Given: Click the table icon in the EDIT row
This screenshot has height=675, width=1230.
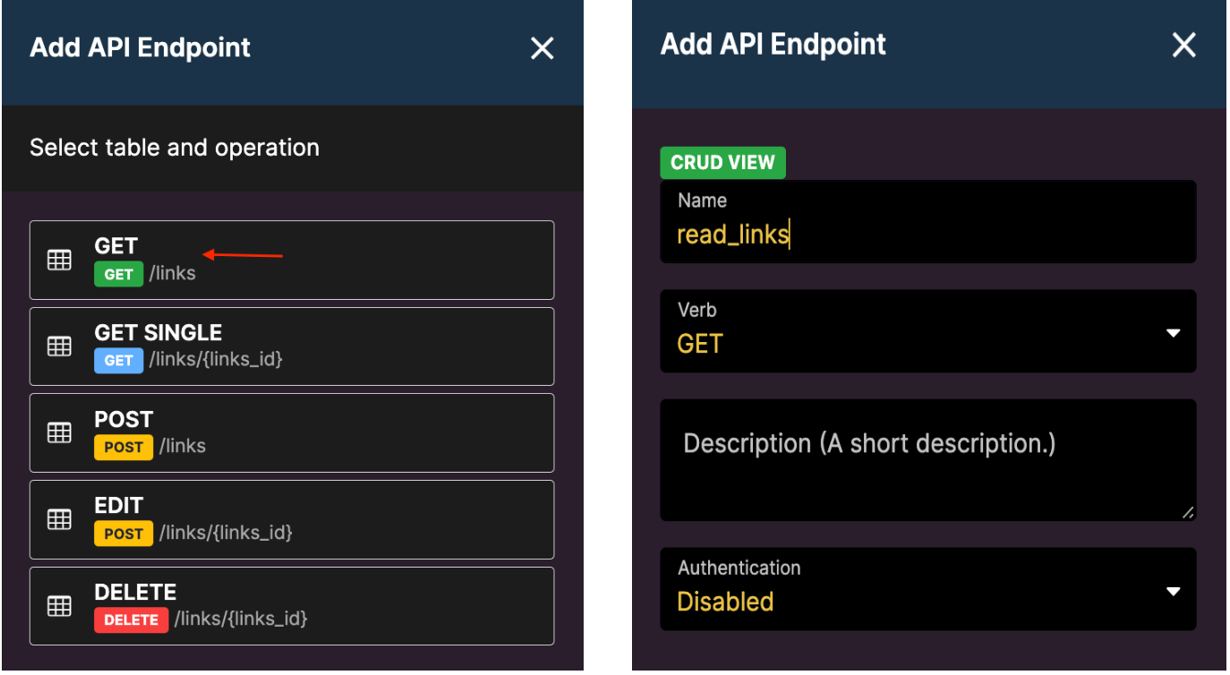Looking at the screenshot, I should tap(59, 519).
